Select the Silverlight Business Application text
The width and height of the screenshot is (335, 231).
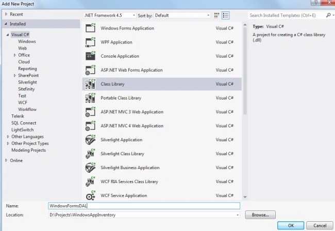point(130,168)
